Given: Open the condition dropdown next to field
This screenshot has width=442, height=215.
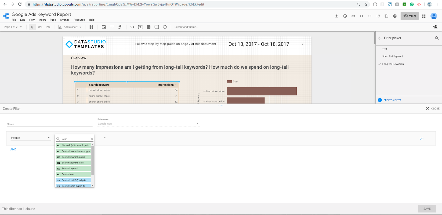Looking at the screenshot, I should tap(105, 138).
